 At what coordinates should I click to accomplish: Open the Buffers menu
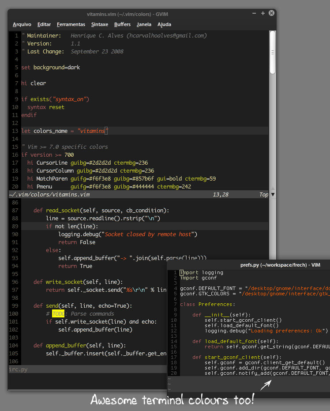122,24
